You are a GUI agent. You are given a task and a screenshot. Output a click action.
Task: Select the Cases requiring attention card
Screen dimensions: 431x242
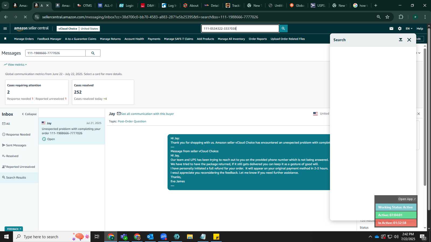click(x=37, y=92)
